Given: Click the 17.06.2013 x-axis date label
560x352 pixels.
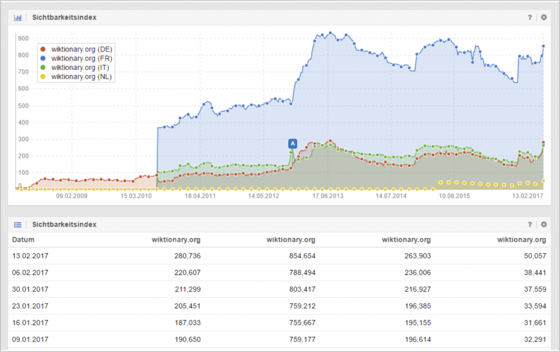Looking at the screenshot, I should point(328,196).
